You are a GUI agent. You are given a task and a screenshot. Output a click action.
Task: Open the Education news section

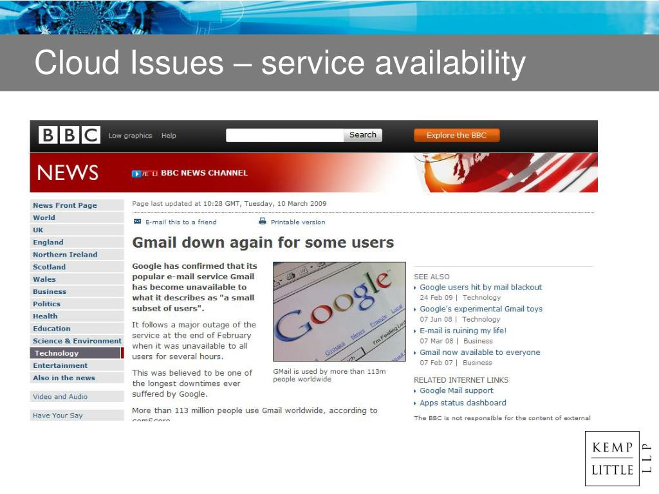tap(77, 329)
